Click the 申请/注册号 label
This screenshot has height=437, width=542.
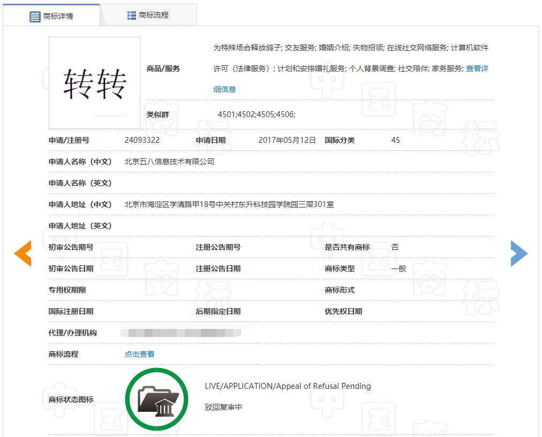pos(69,140)
